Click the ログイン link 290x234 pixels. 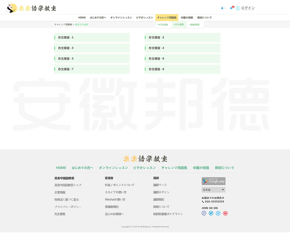pyautogui.click(x=248, y=8)
